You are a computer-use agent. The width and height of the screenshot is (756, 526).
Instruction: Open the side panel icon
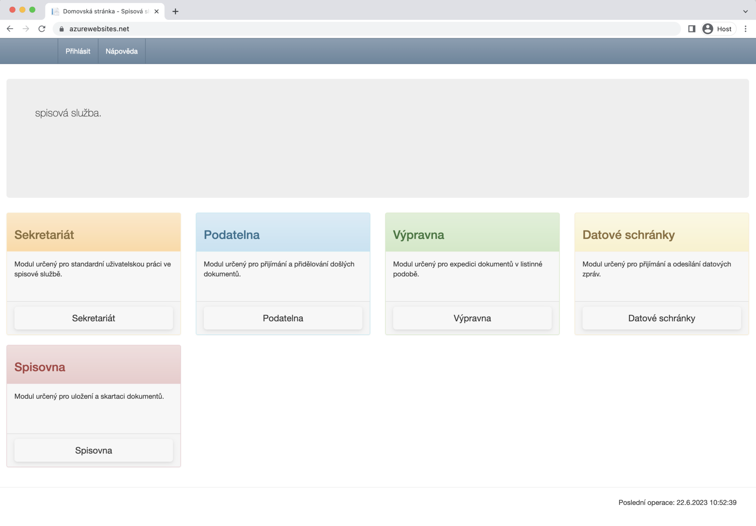click(691, 29)
